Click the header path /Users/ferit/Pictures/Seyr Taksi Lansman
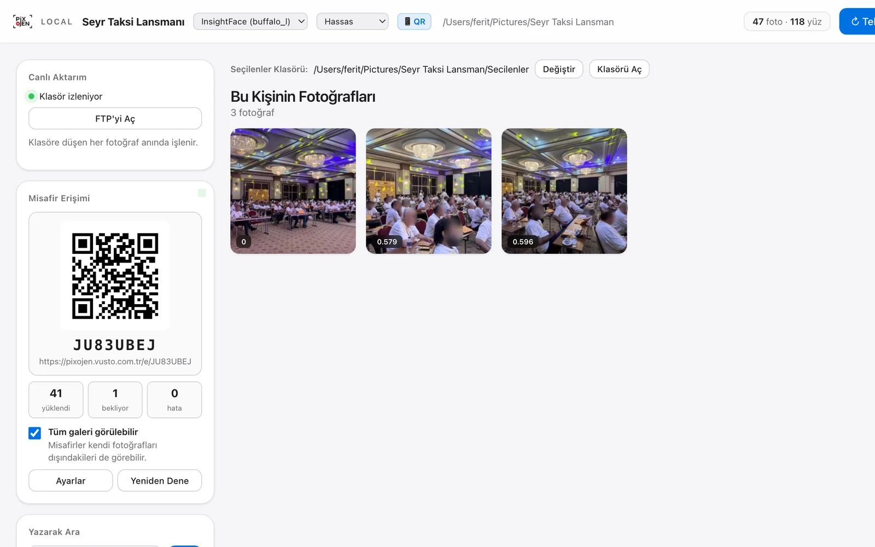This screenshot has height=547, width=875. pos(528,22)
